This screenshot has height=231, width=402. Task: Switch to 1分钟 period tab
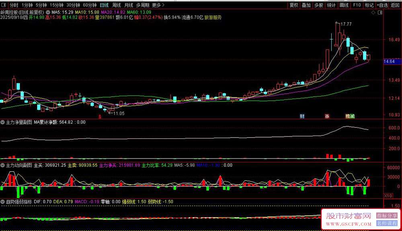coord(27,5)
